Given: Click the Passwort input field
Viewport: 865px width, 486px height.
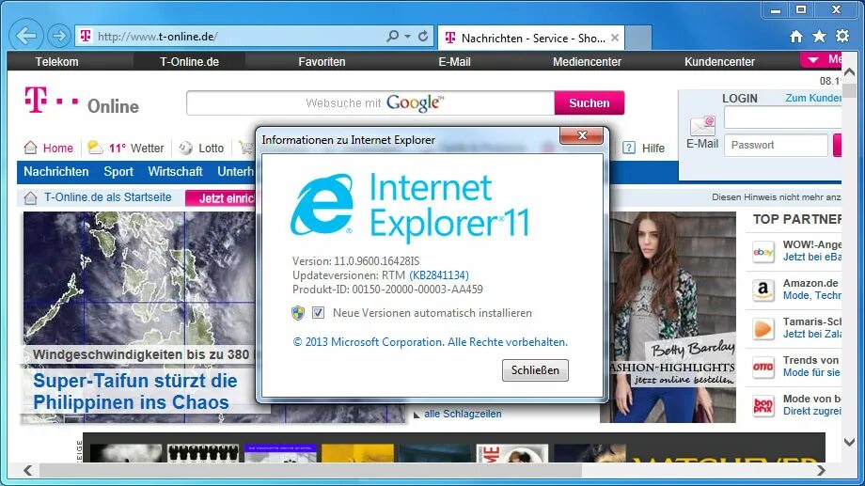Looking at the screenshot, I should pyautogui.click(x=776, y=145).
